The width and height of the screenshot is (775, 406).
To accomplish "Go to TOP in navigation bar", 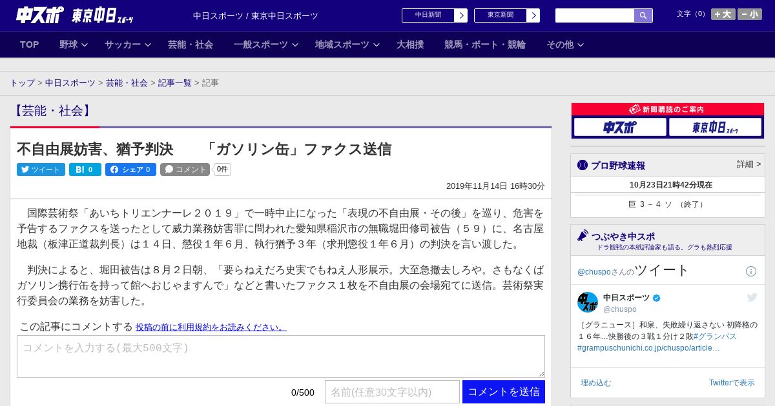I will [x=30, y=44].
